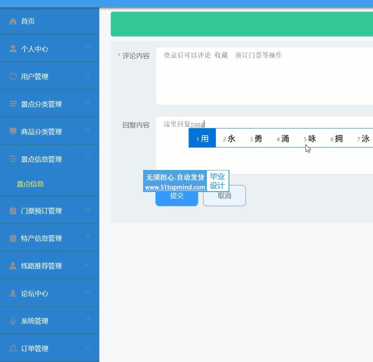This screenshot has width=373, height=362.
Task: Click the user icon beside 线路推荐管理
Action: [13, 266]
